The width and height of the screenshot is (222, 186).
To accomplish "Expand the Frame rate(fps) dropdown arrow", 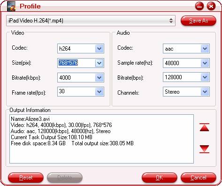I will [x=99, y=92].
